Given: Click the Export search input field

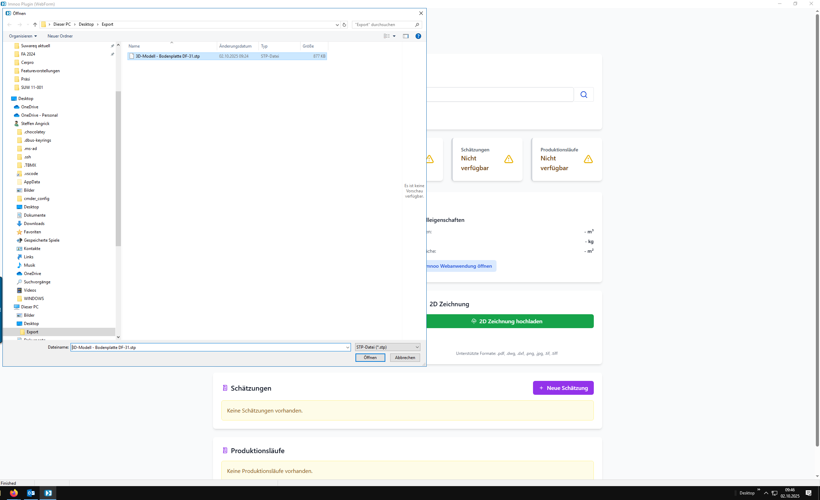Looking at the screenshot, I should pyautogui.click(x=382, y=25).
